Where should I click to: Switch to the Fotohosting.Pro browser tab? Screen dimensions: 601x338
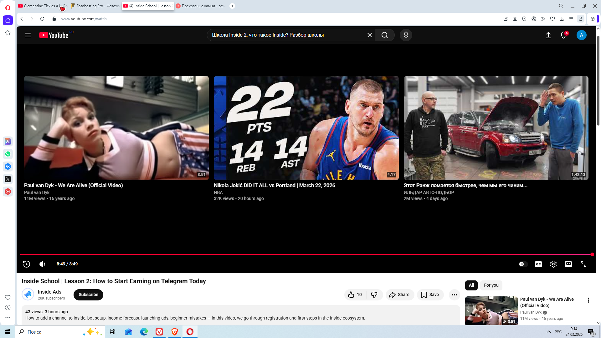click(x=95, y=6)
